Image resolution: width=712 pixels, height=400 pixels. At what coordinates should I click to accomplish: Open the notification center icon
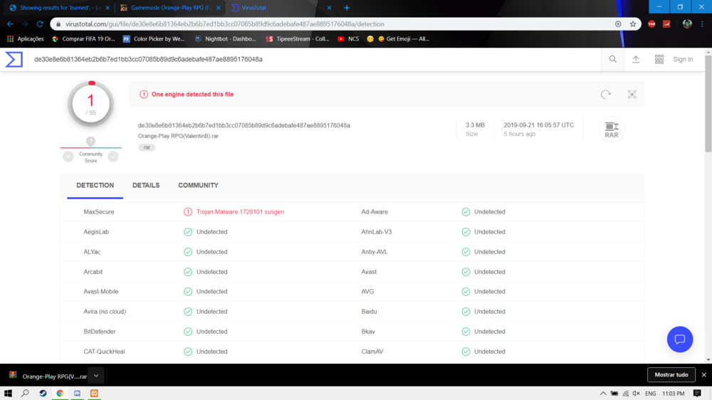(697, 393)
